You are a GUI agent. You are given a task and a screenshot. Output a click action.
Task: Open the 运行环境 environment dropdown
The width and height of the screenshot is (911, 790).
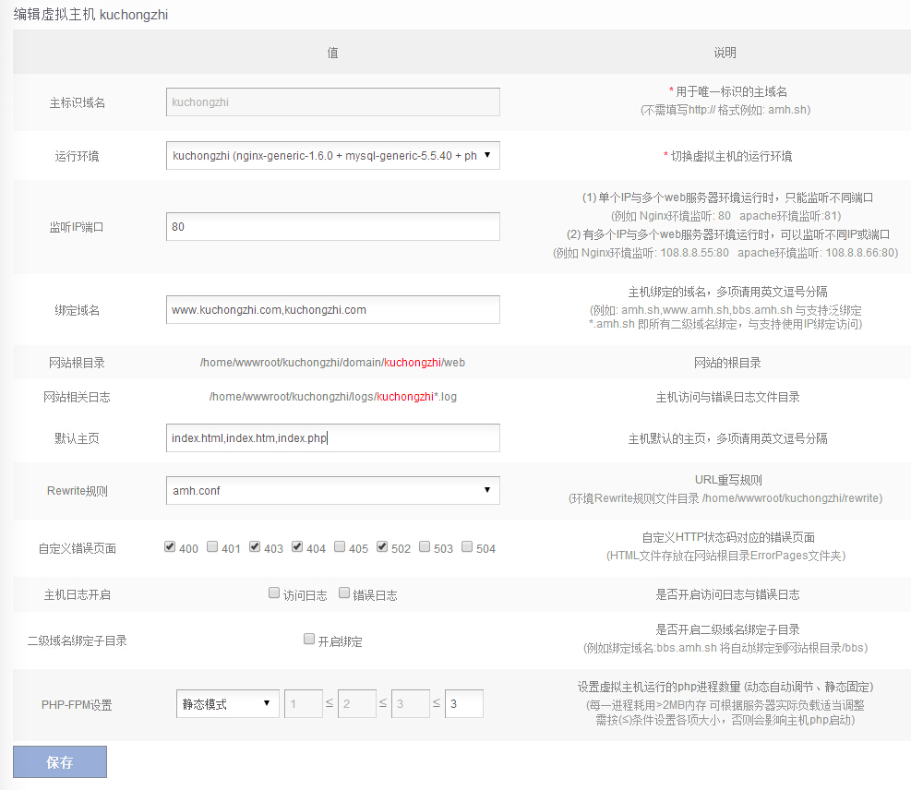pyautogui.click(x=332, y=156)
